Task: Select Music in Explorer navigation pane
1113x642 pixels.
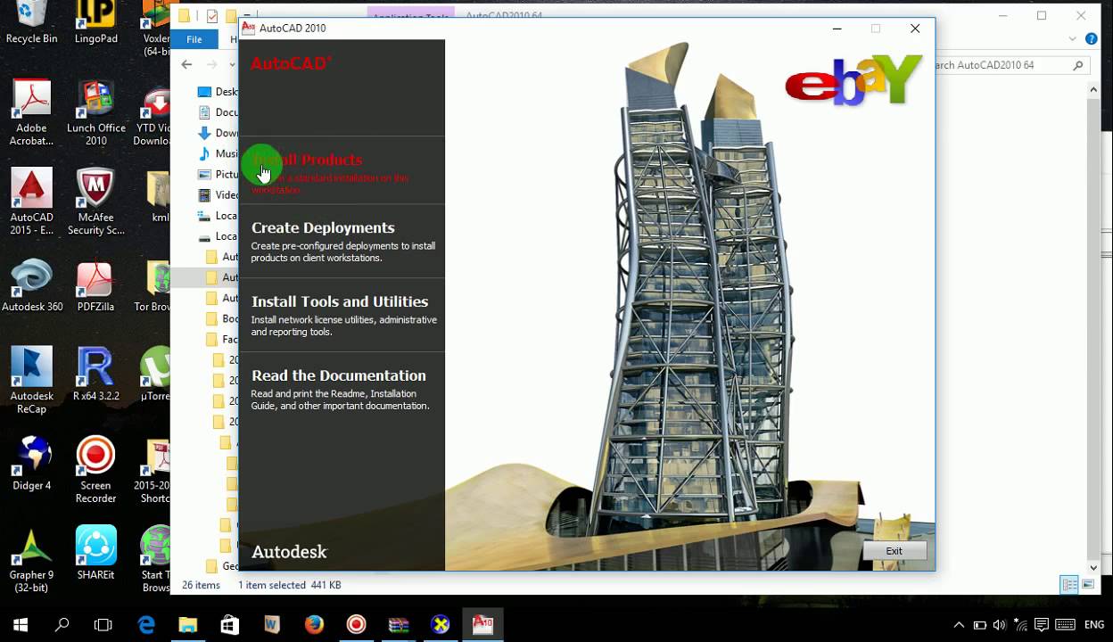Action: coord(217,153)
